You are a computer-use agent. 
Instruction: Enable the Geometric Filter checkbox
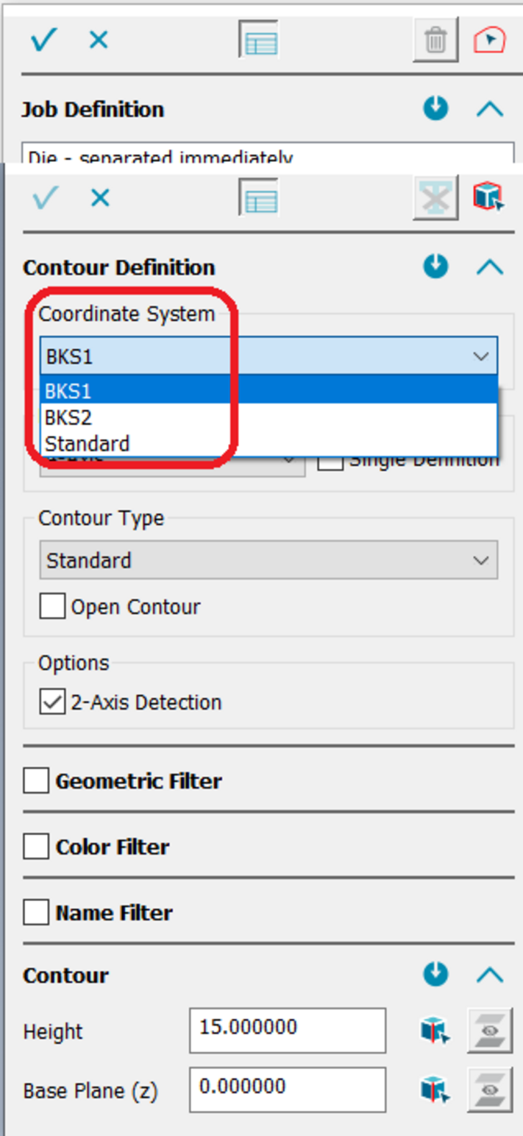[x=36, y=781]
